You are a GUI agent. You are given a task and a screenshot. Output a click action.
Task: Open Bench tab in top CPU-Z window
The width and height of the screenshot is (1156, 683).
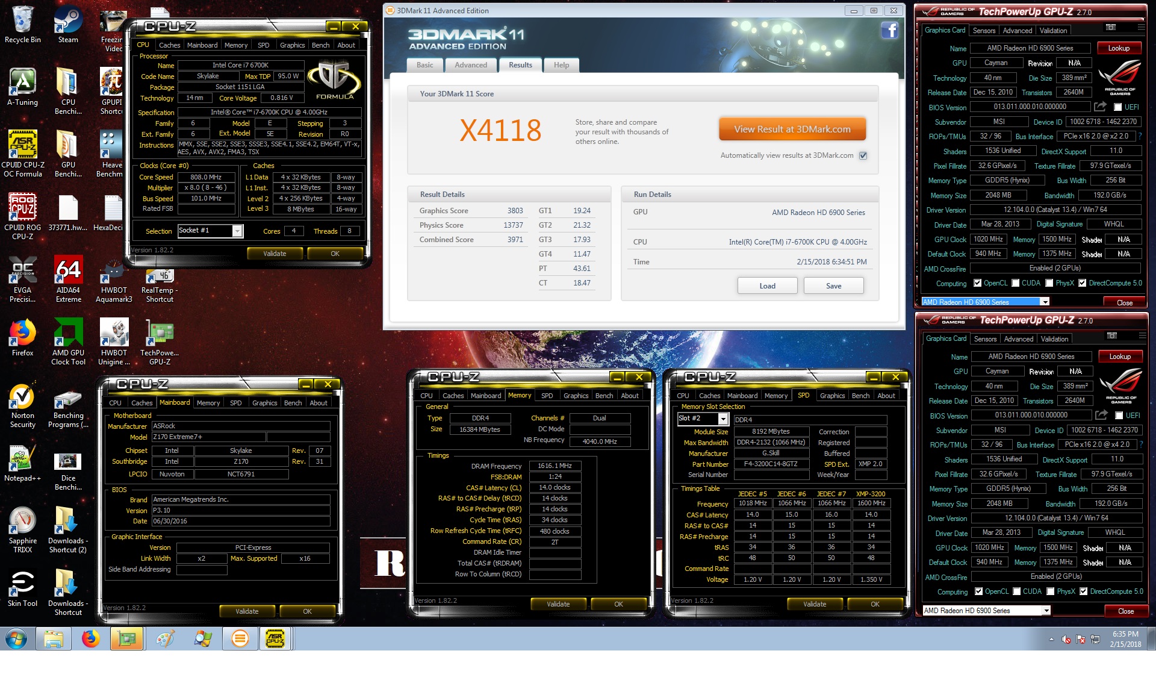[320, 45]
